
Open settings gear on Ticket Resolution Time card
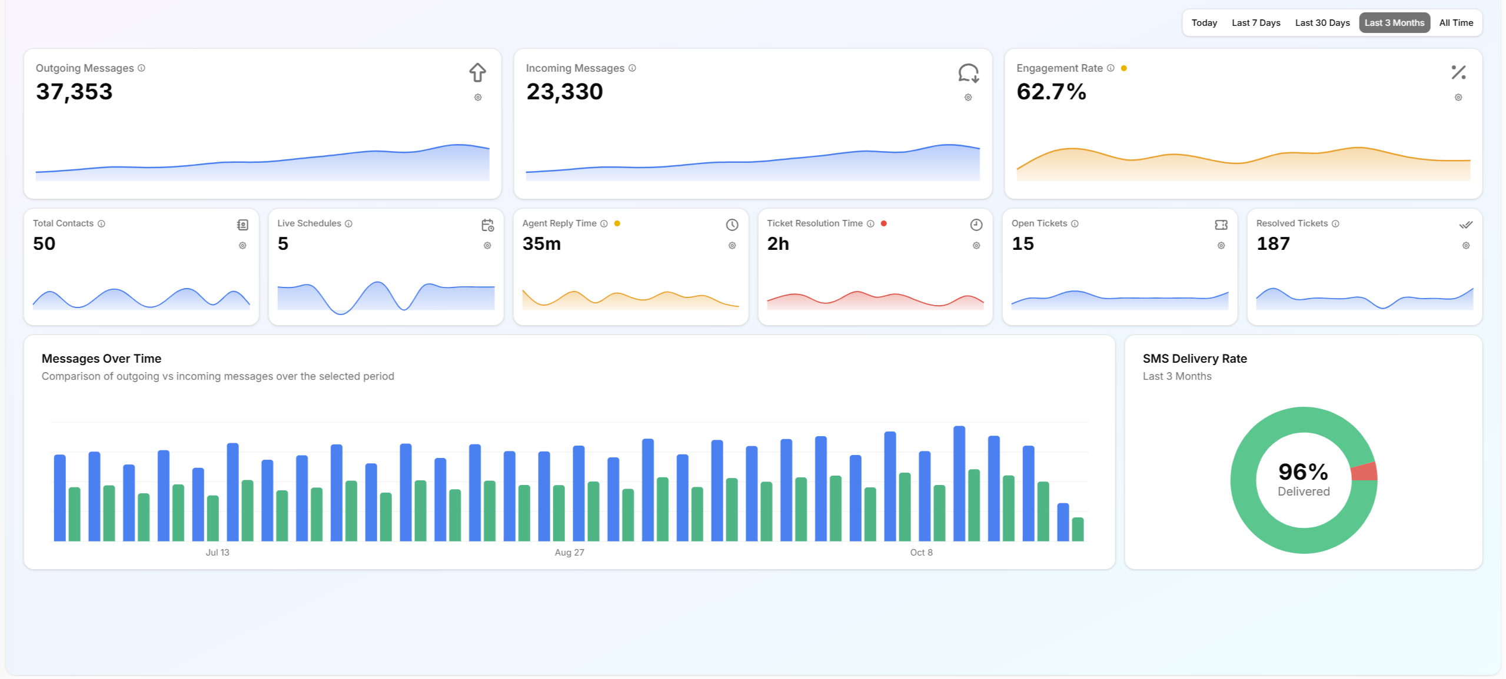coord(976,246)
